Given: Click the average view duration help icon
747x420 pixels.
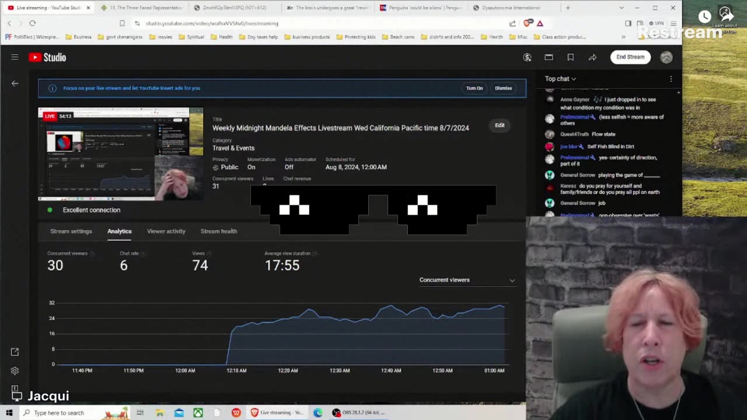Looking at the screenshot, I should pos(315,254).
